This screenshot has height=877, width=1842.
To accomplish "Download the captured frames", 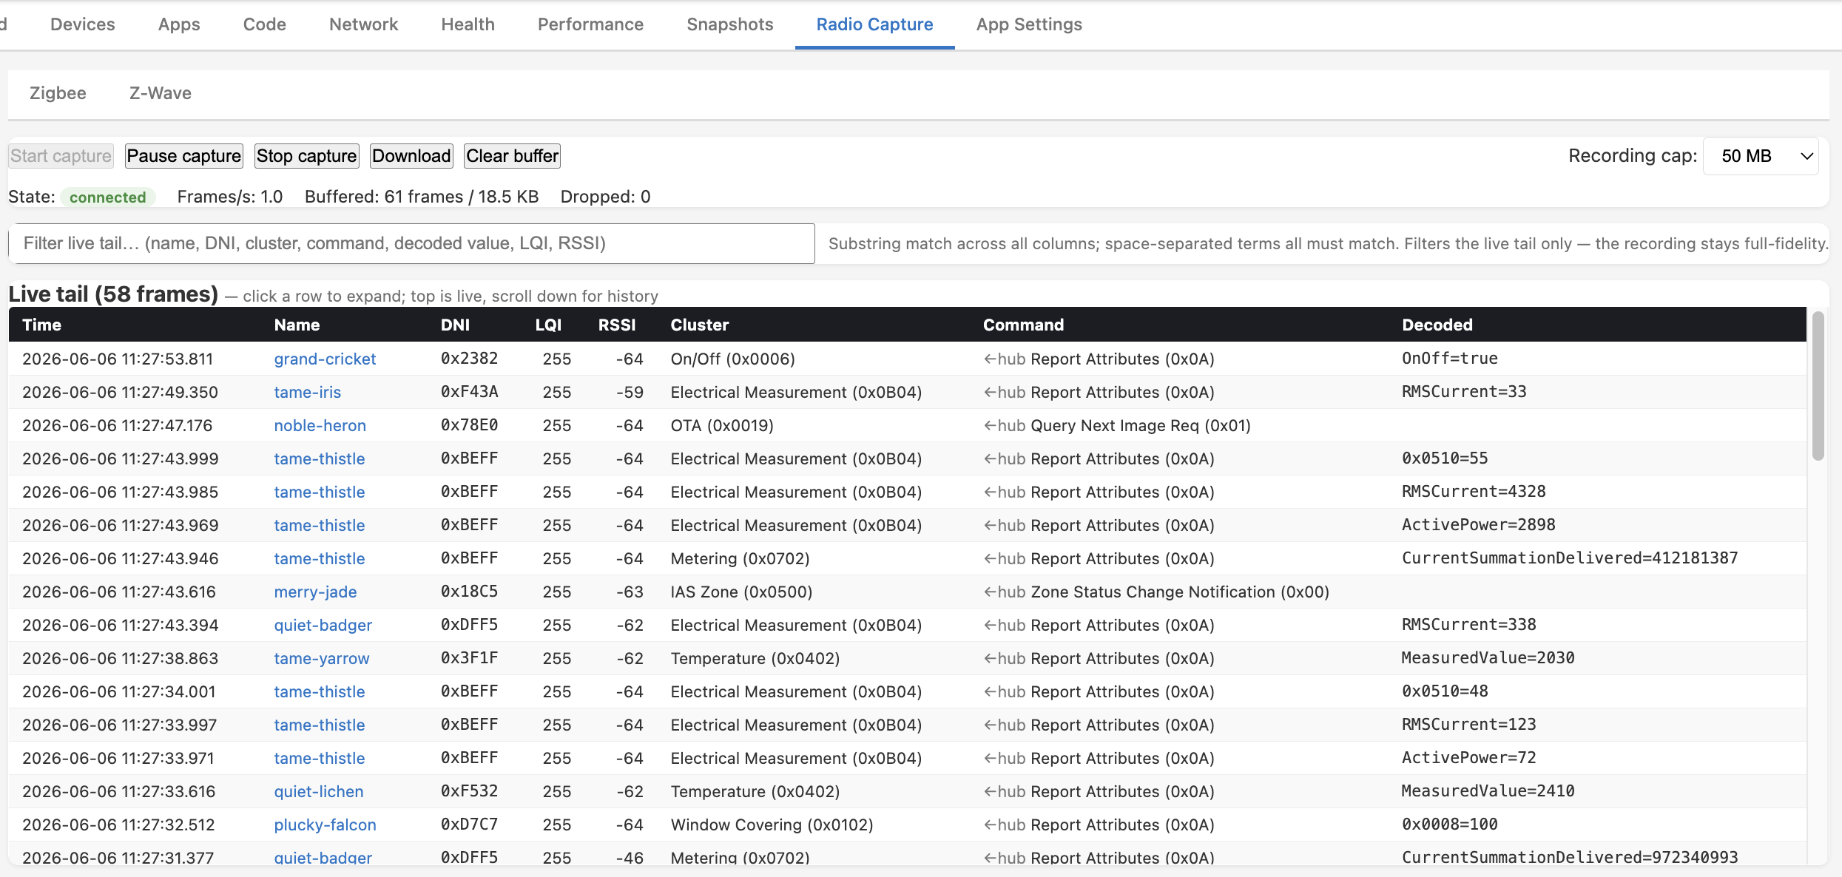I will [411, 156].
